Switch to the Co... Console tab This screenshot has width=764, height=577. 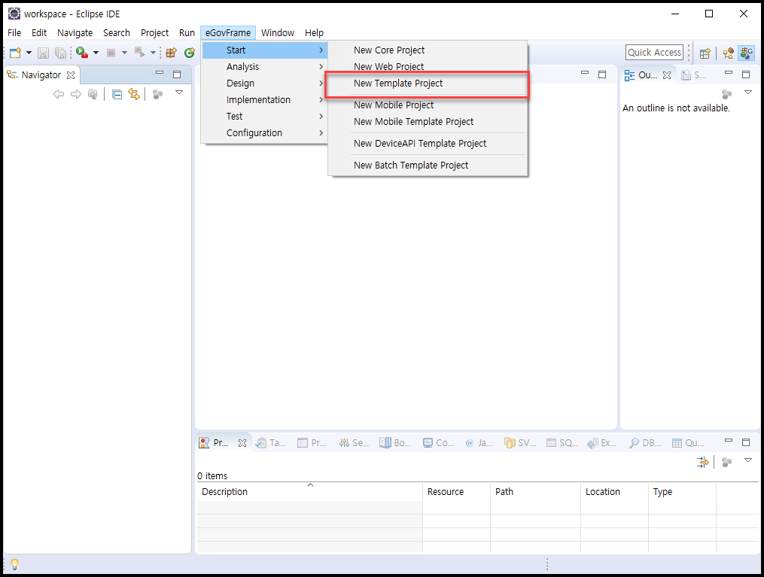coord(438,442)
